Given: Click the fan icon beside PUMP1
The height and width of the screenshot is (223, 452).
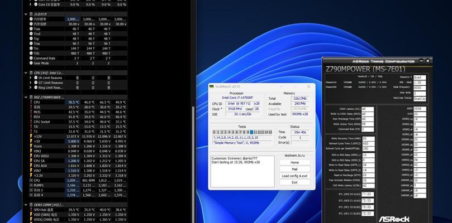Looking at the screenshot, I should [x=31, y=185].
